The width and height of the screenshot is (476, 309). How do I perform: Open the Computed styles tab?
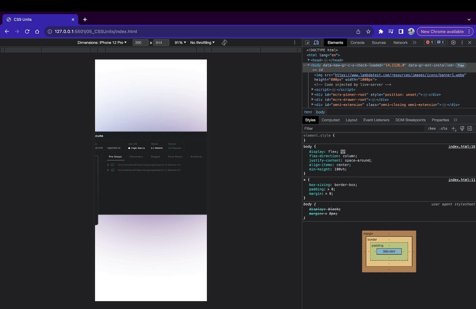tap(330, 120)
